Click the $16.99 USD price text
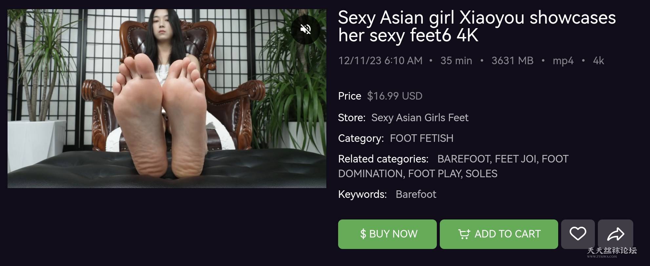Screen dimensions: 650x266 point(395,96)
